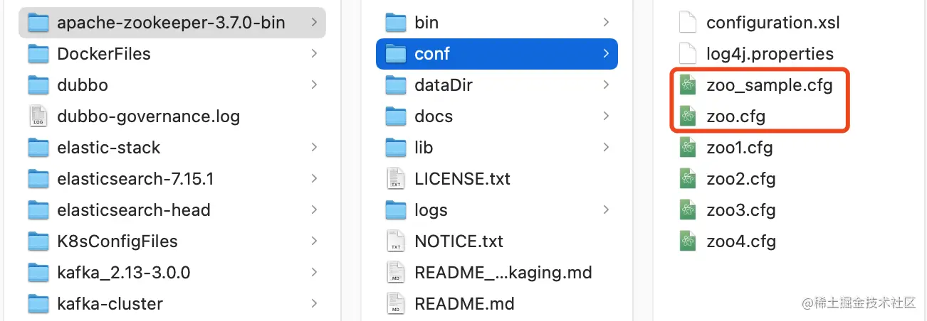927x321 pixels.
Task: Select the dataDir folder name
Action: pyautogui.click(x=444, y=85)
